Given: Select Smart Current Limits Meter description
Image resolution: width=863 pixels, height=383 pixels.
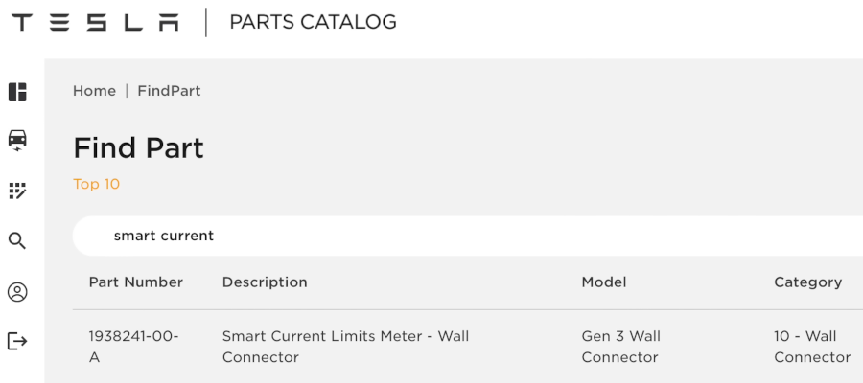Looking at the screenshot, I should [x=345, y=347].
